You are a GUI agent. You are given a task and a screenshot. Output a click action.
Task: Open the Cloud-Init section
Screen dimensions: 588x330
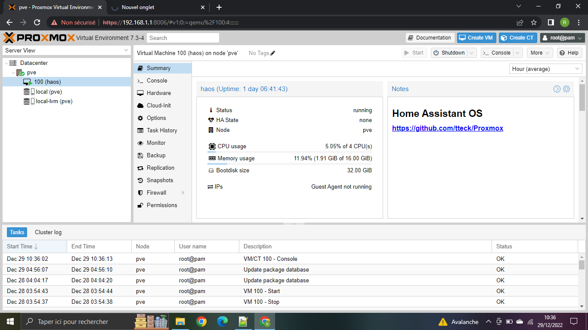pos(162,105)
